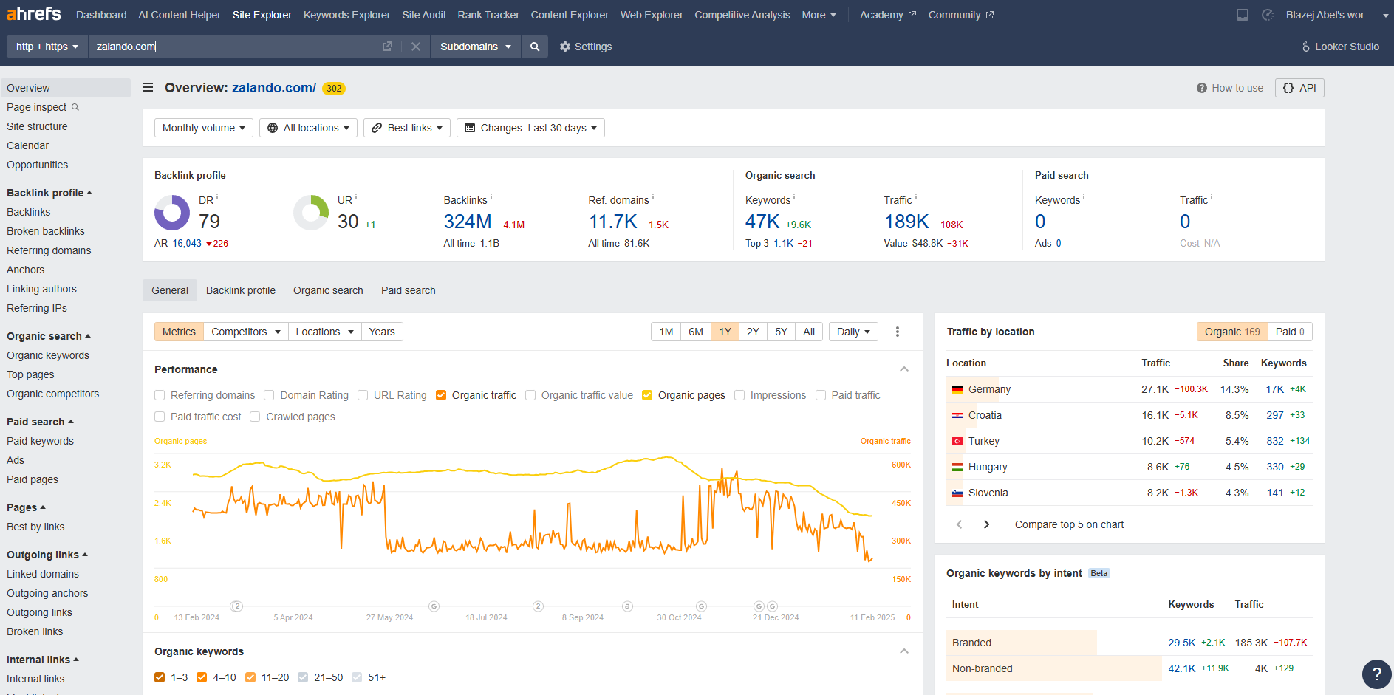Switch to Backlink profile tab
1394x695 pixels.
click(241, 290)
